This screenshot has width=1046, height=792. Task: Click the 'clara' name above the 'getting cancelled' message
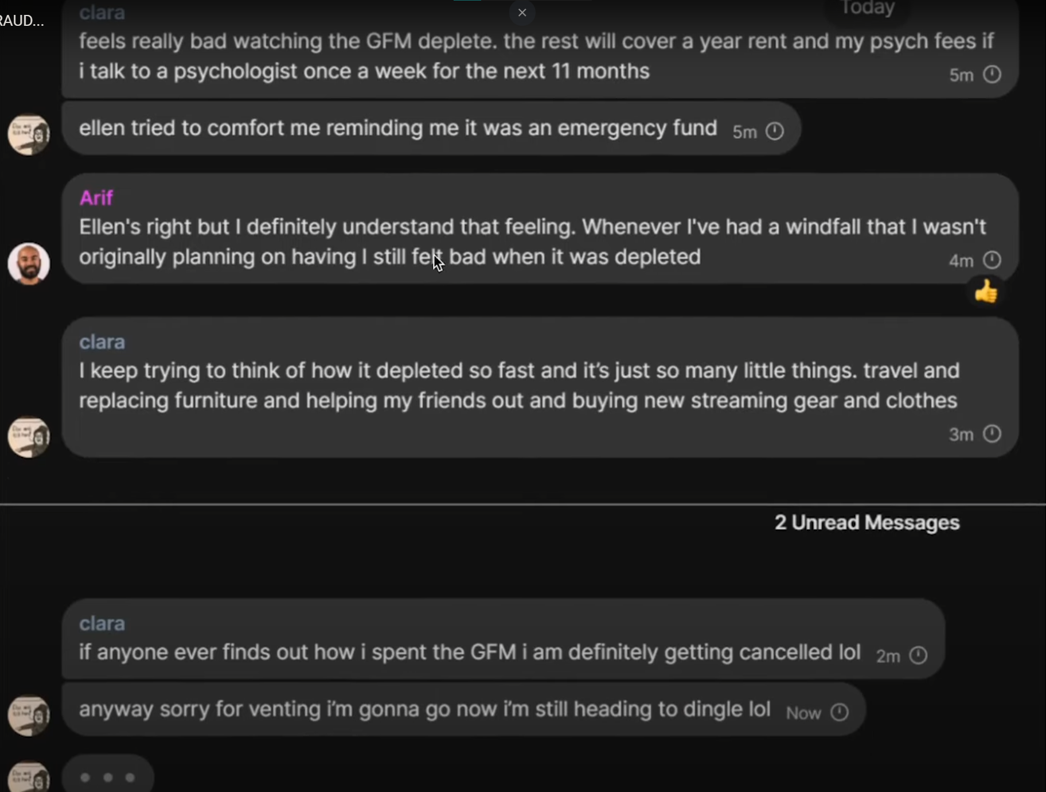tap(102, 623)
